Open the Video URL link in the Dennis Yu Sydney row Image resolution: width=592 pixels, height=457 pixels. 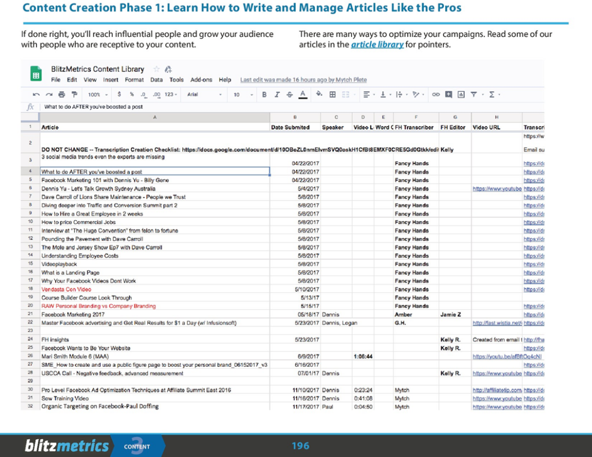[497, 189]
